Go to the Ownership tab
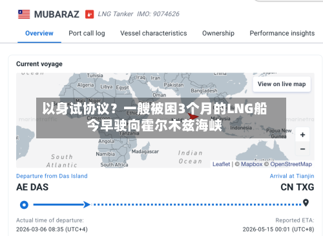Viewport: 323px width, 236px height. (218, 33)
